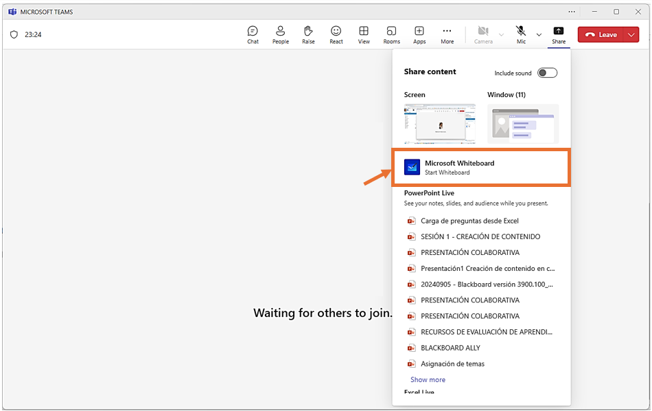This screenshot has width=652, height=411.
Task: Open the Apps add menu
Action: point(419,34)
